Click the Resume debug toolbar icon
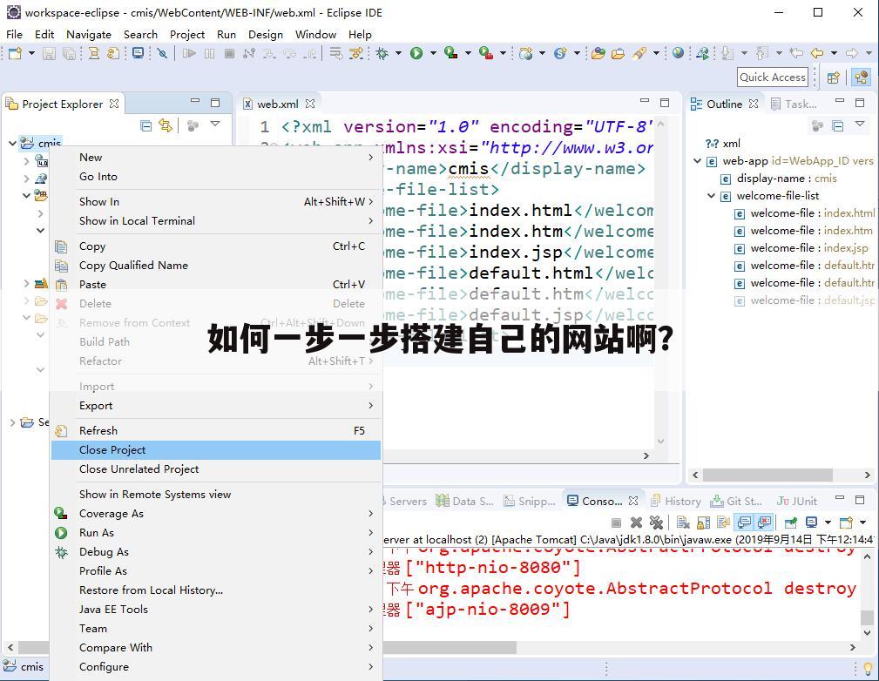This screenshot has height=681, width=879. coord(190,53)
